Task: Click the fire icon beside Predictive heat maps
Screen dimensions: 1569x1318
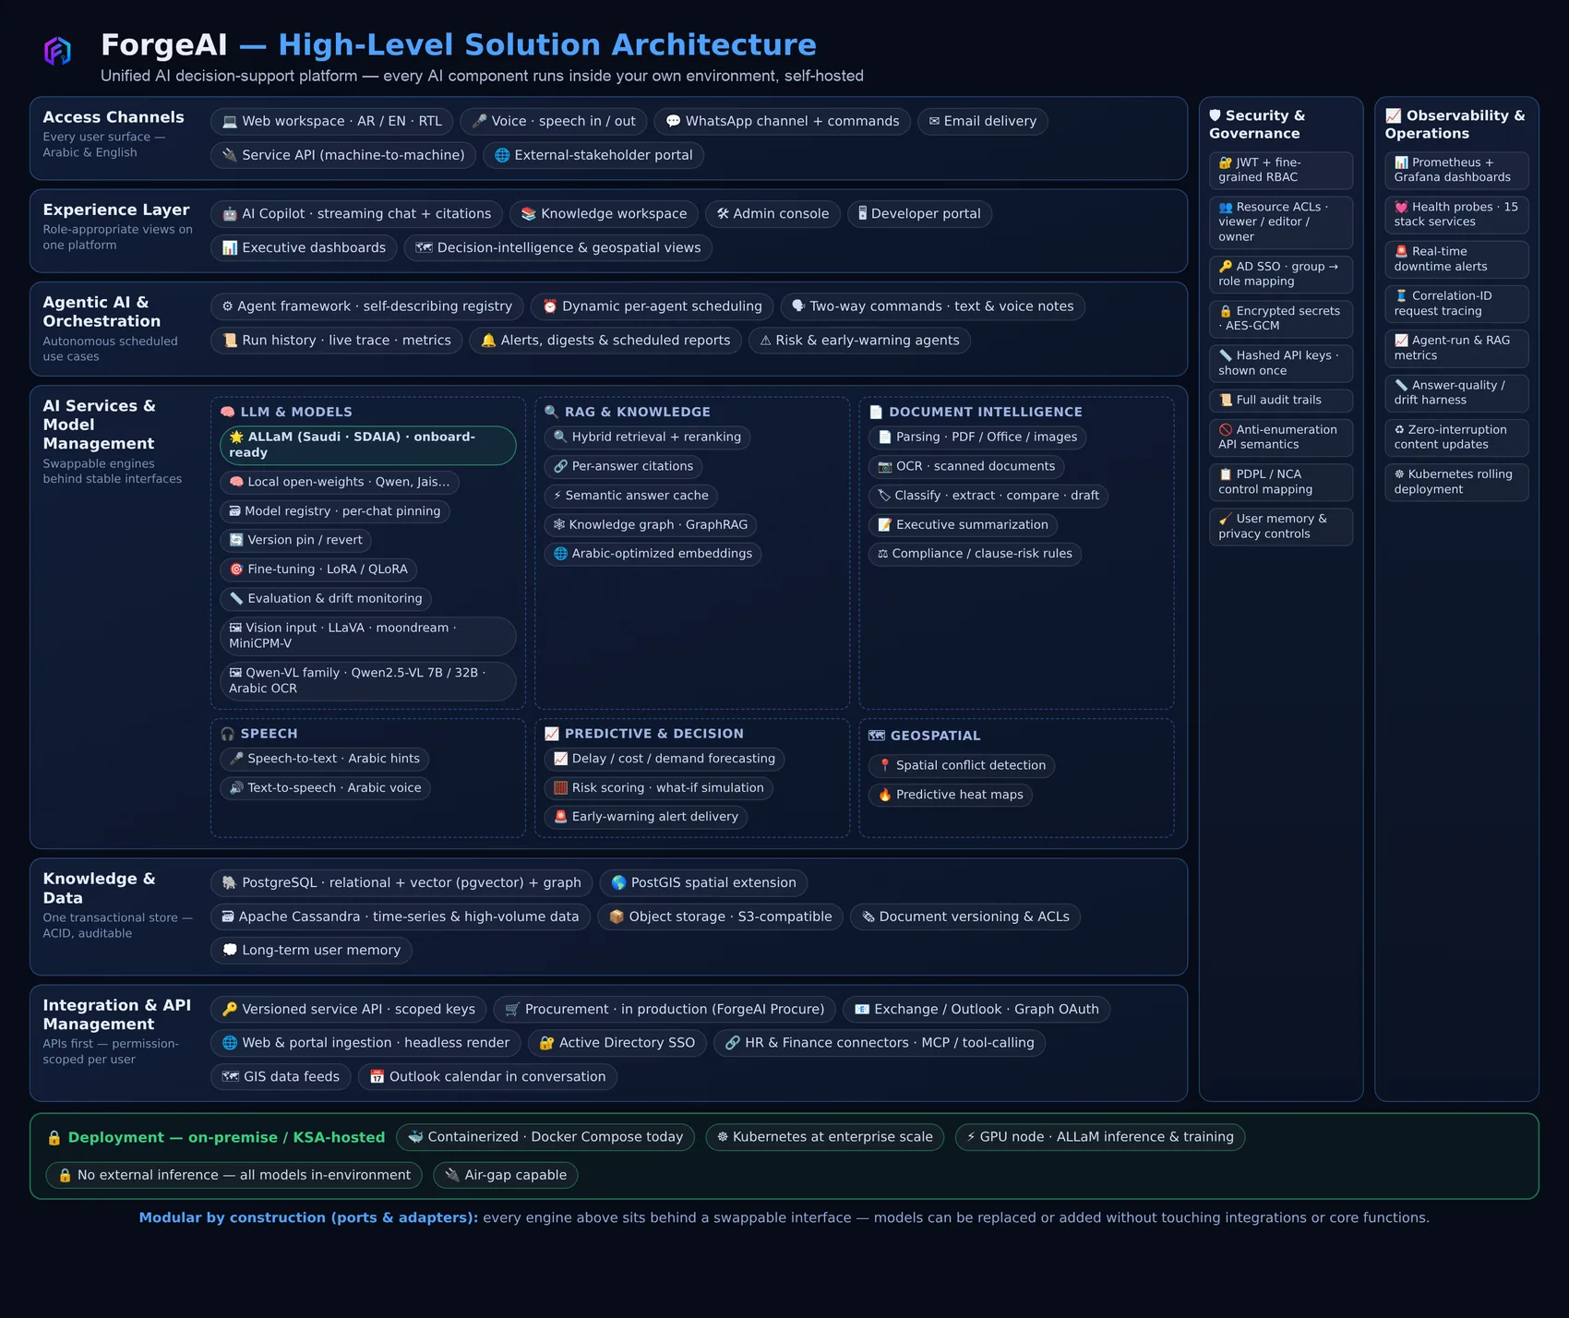Action: pyautogui.click(x=885, y=795)
